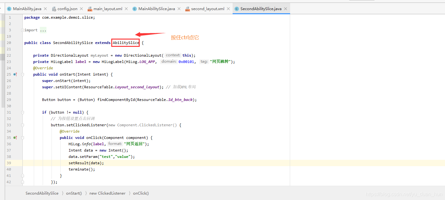The height and width of the screenshot is (200, 445).
Task: Click HiLog.LOG_APP constant
Action: coord(141,62)
